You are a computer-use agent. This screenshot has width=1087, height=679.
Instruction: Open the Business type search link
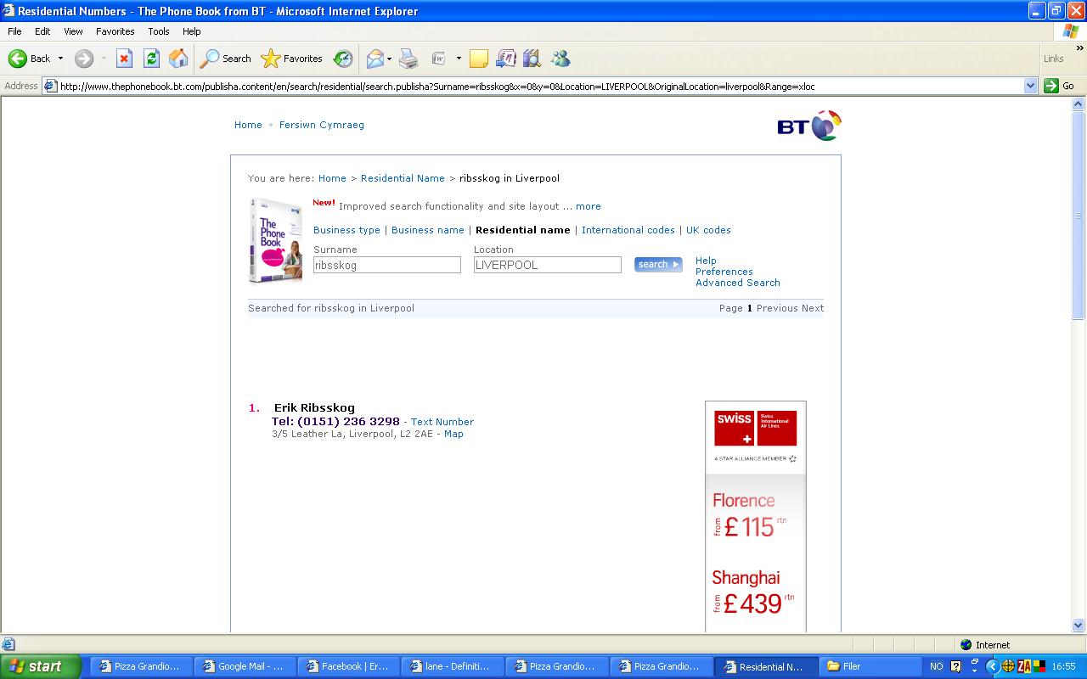pos(346,230)
